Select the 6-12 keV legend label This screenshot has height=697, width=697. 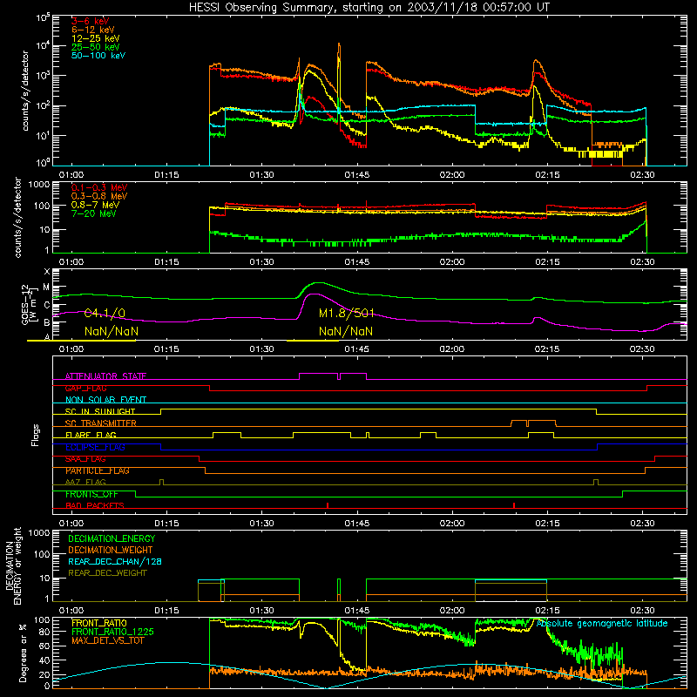tap(93, 30)
